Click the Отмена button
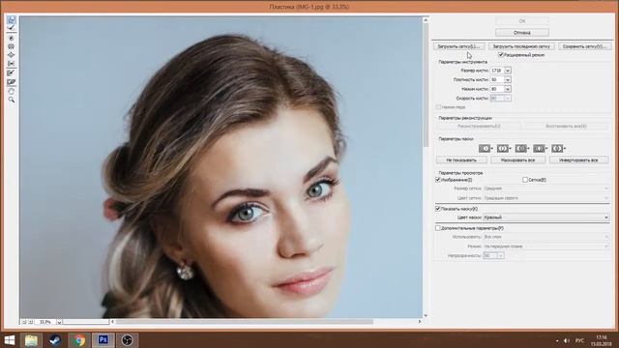 [522, 32]
